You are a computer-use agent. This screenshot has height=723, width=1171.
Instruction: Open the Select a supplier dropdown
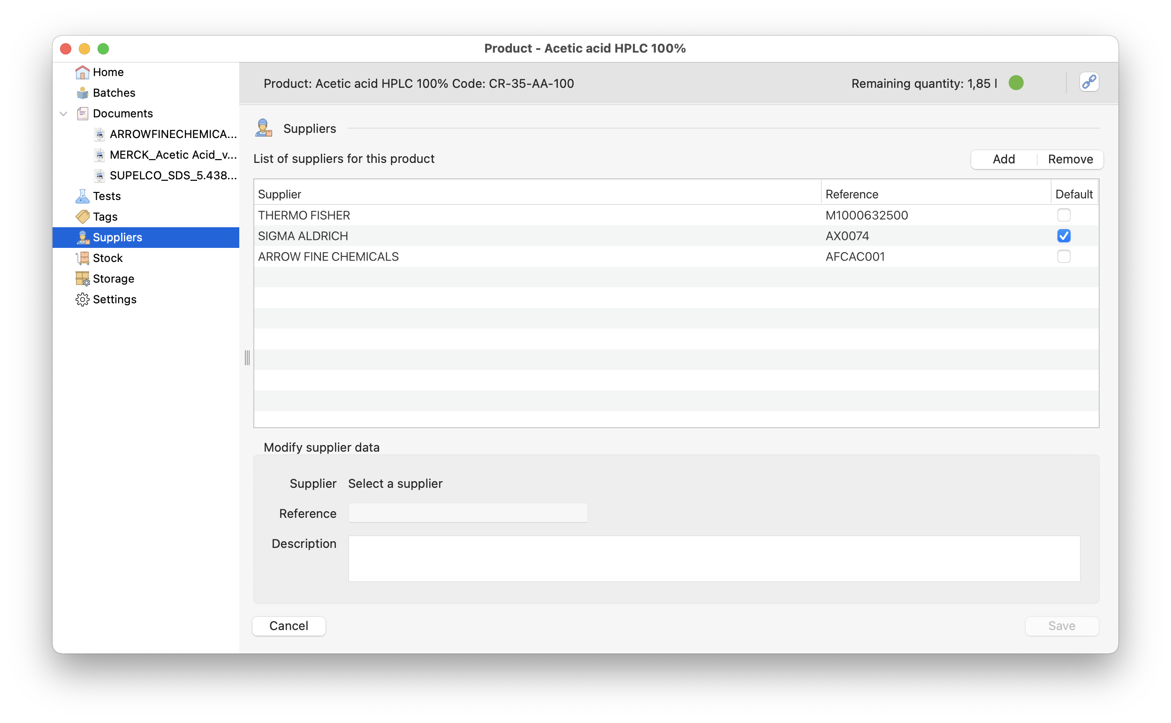click(x=395, y=484)
